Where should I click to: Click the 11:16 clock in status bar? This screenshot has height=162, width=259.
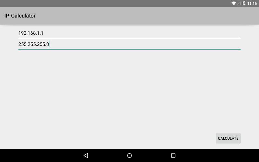click(252, 4)
